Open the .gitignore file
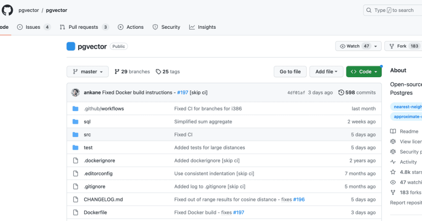Screen dimensions: 422x221 (x=94, y=186)
